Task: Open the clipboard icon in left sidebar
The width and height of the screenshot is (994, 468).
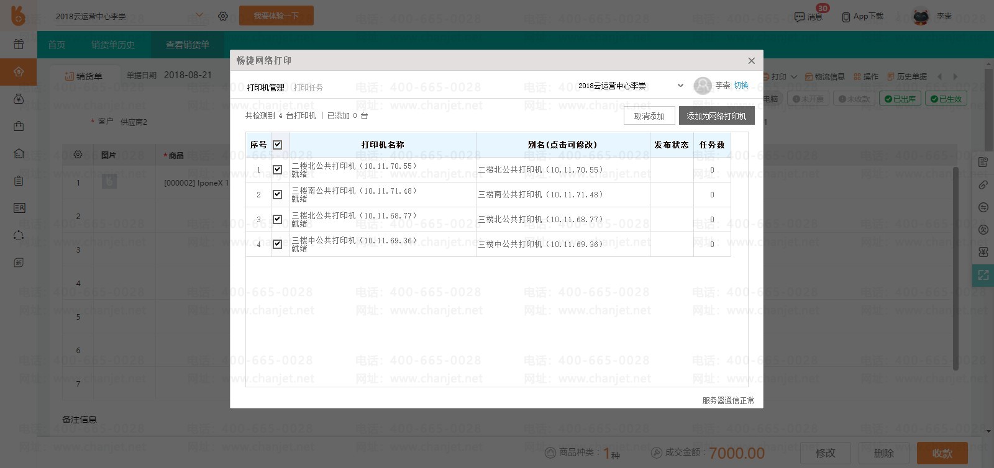Action: pos(19,181)
